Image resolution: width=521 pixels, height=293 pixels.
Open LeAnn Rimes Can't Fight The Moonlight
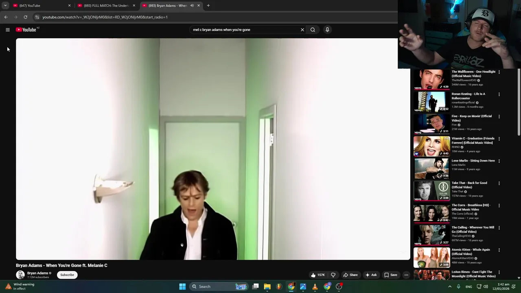(473, 274)
